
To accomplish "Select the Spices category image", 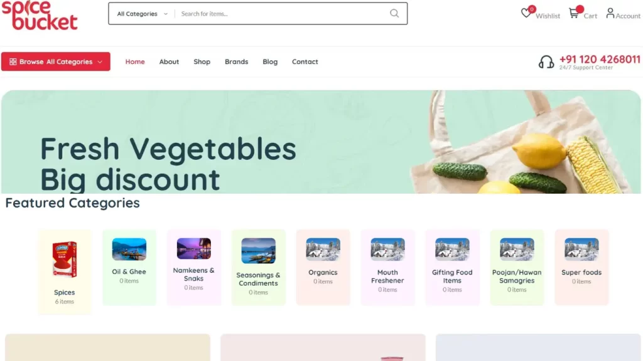I will pos(65,259).
